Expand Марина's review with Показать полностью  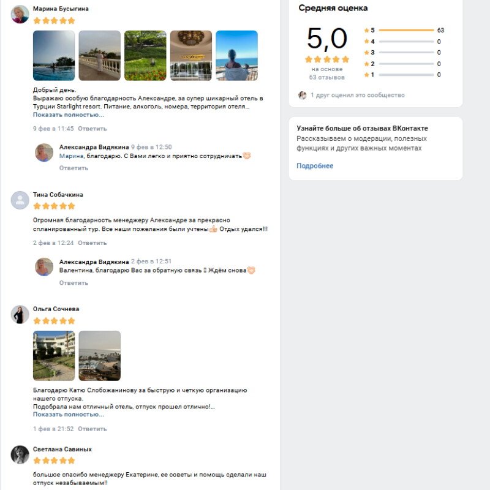69,115
